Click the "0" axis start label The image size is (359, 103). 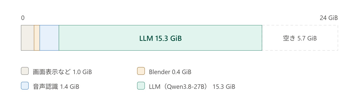coord(23,18)
